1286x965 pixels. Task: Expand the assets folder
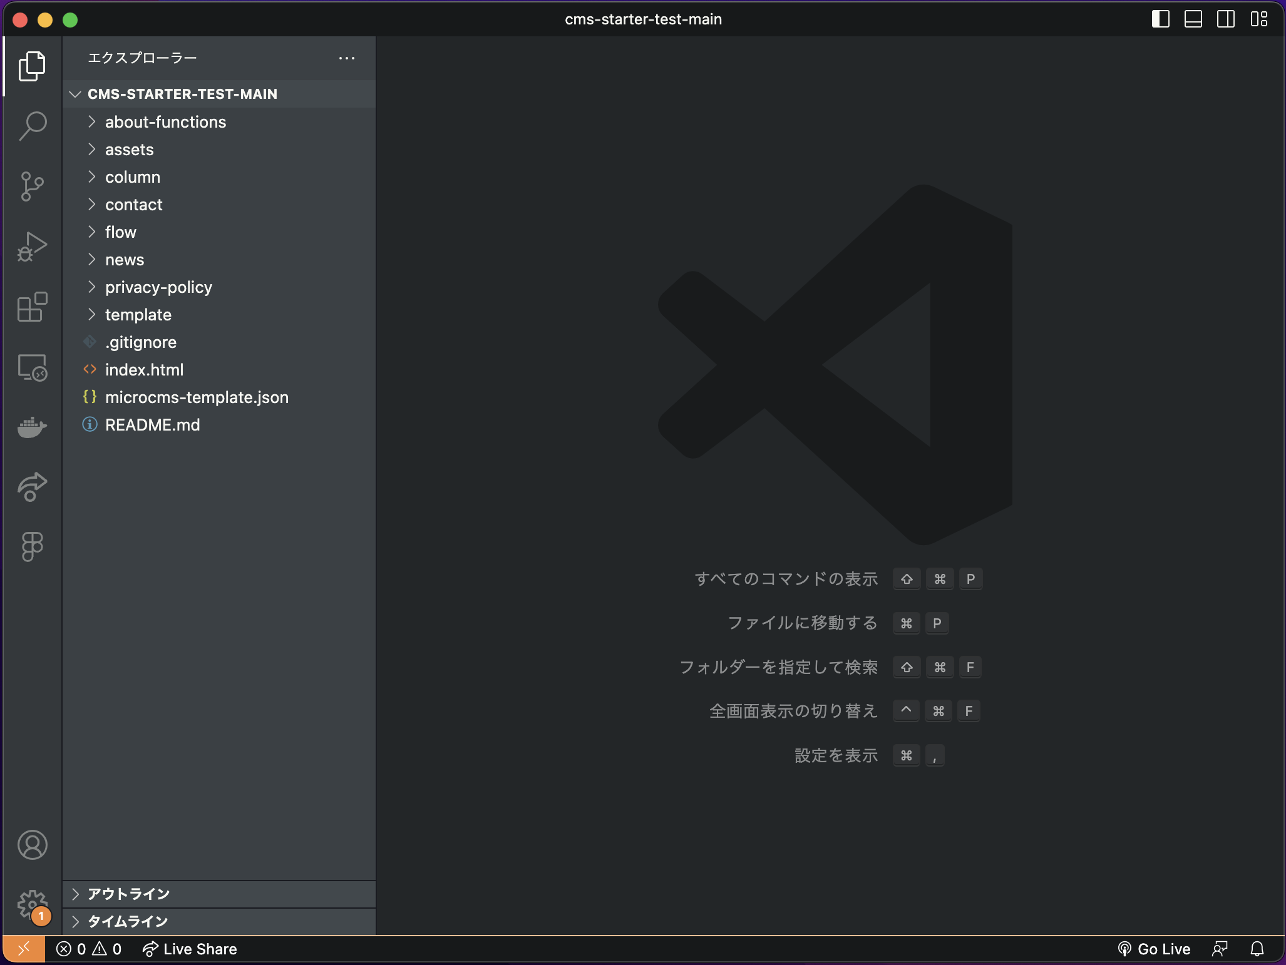click(219, 150)
